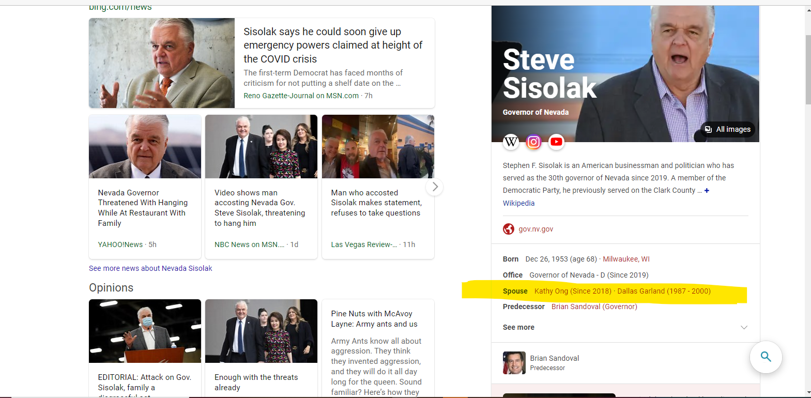The image size is (811, 398).
Task: Open the Kathy Ong spouse link
Action: coord(573,291)
